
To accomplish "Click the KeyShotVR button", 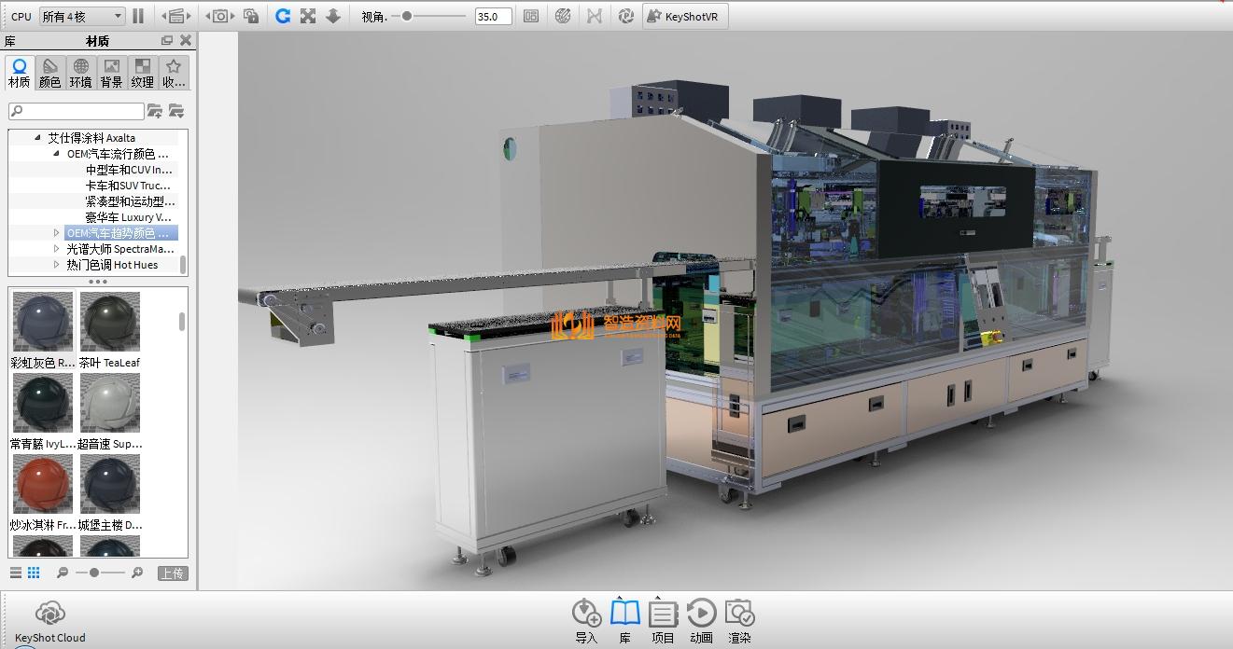I will pos(685,16).
